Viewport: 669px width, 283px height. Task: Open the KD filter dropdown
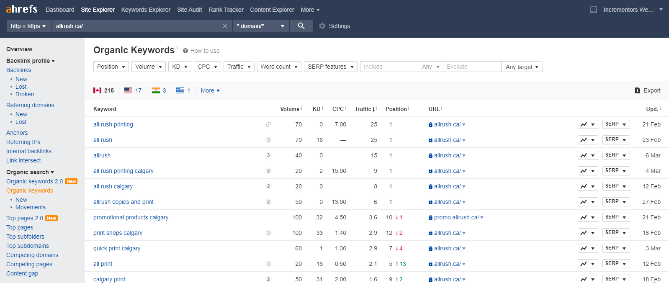click(180, 67)
